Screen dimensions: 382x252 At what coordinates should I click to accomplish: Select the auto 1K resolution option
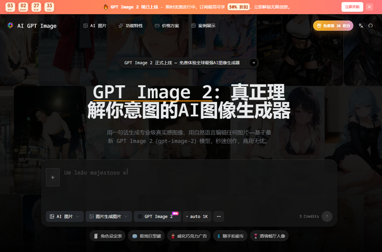[x=197, y=216]
